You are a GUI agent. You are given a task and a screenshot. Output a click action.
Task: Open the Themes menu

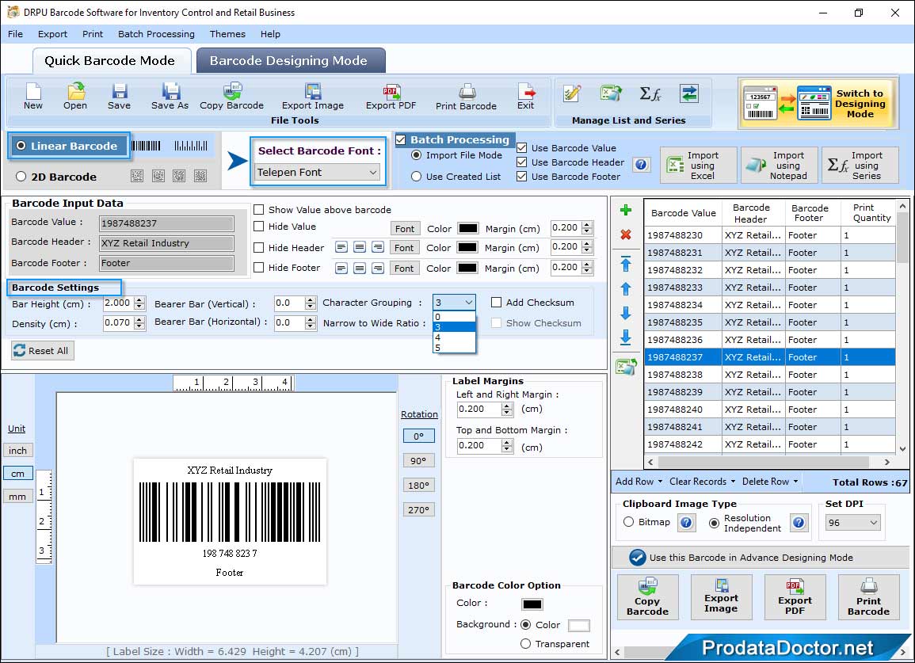pos(227,34)
